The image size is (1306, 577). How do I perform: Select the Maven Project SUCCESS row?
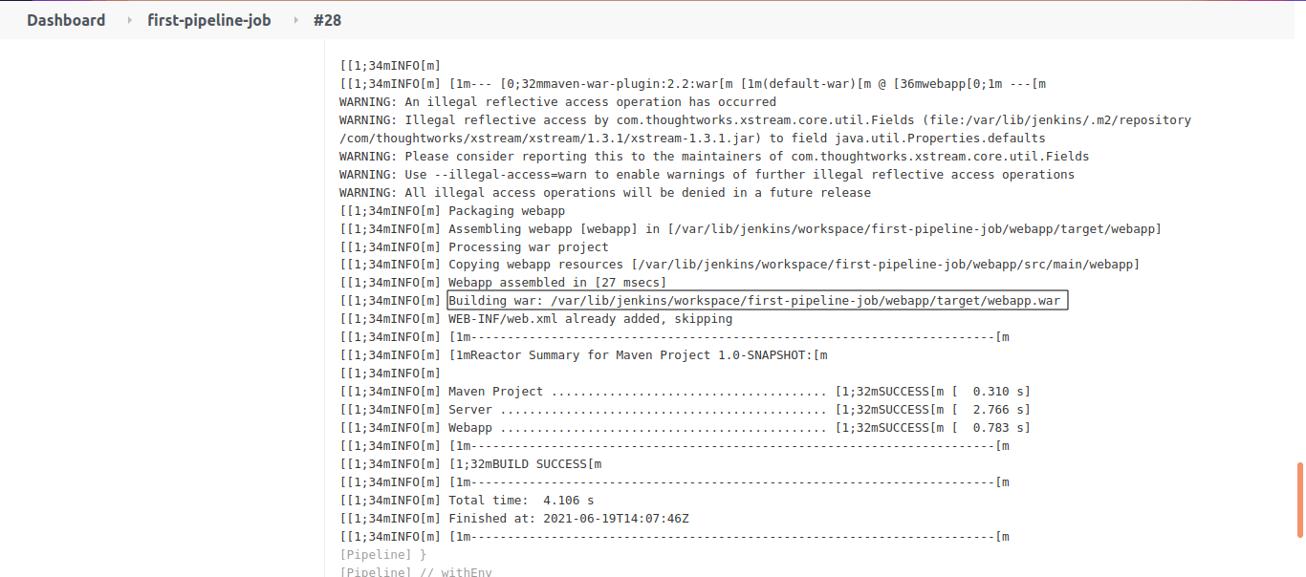(x=685, y=392)
